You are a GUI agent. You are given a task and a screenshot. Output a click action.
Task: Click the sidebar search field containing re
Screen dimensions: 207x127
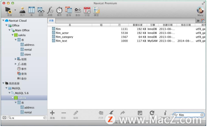click(x=27, y=118)
